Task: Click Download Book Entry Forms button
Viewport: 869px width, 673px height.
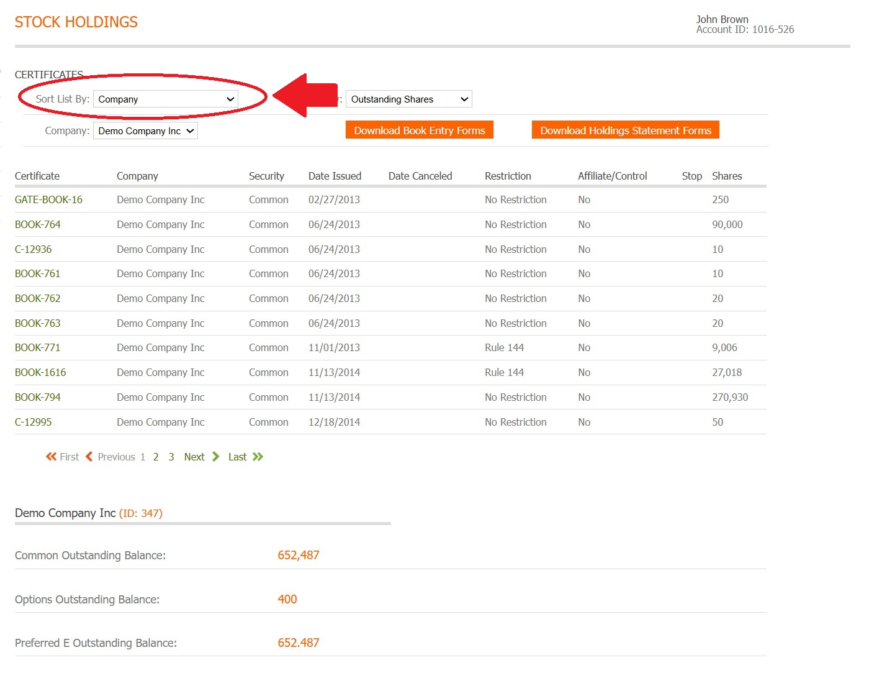Action: (419, 130)
